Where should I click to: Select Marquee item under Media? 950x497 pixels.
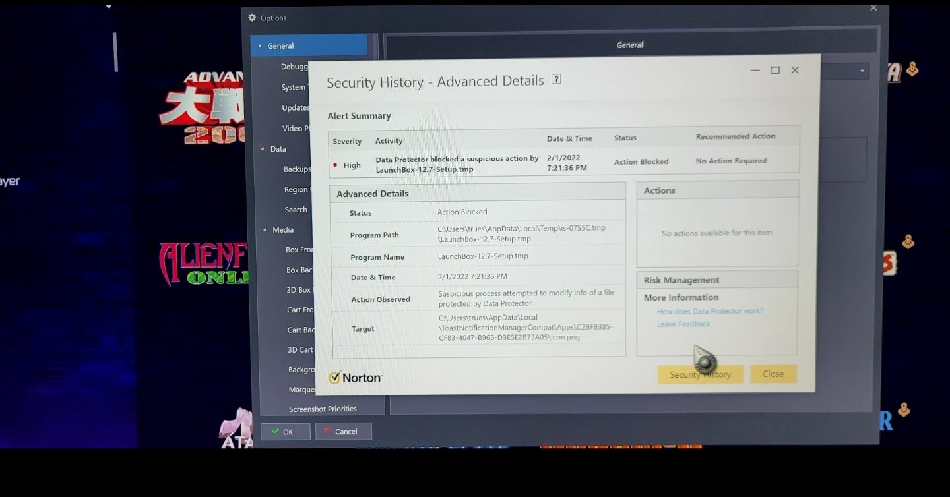[x=303, y=390]
